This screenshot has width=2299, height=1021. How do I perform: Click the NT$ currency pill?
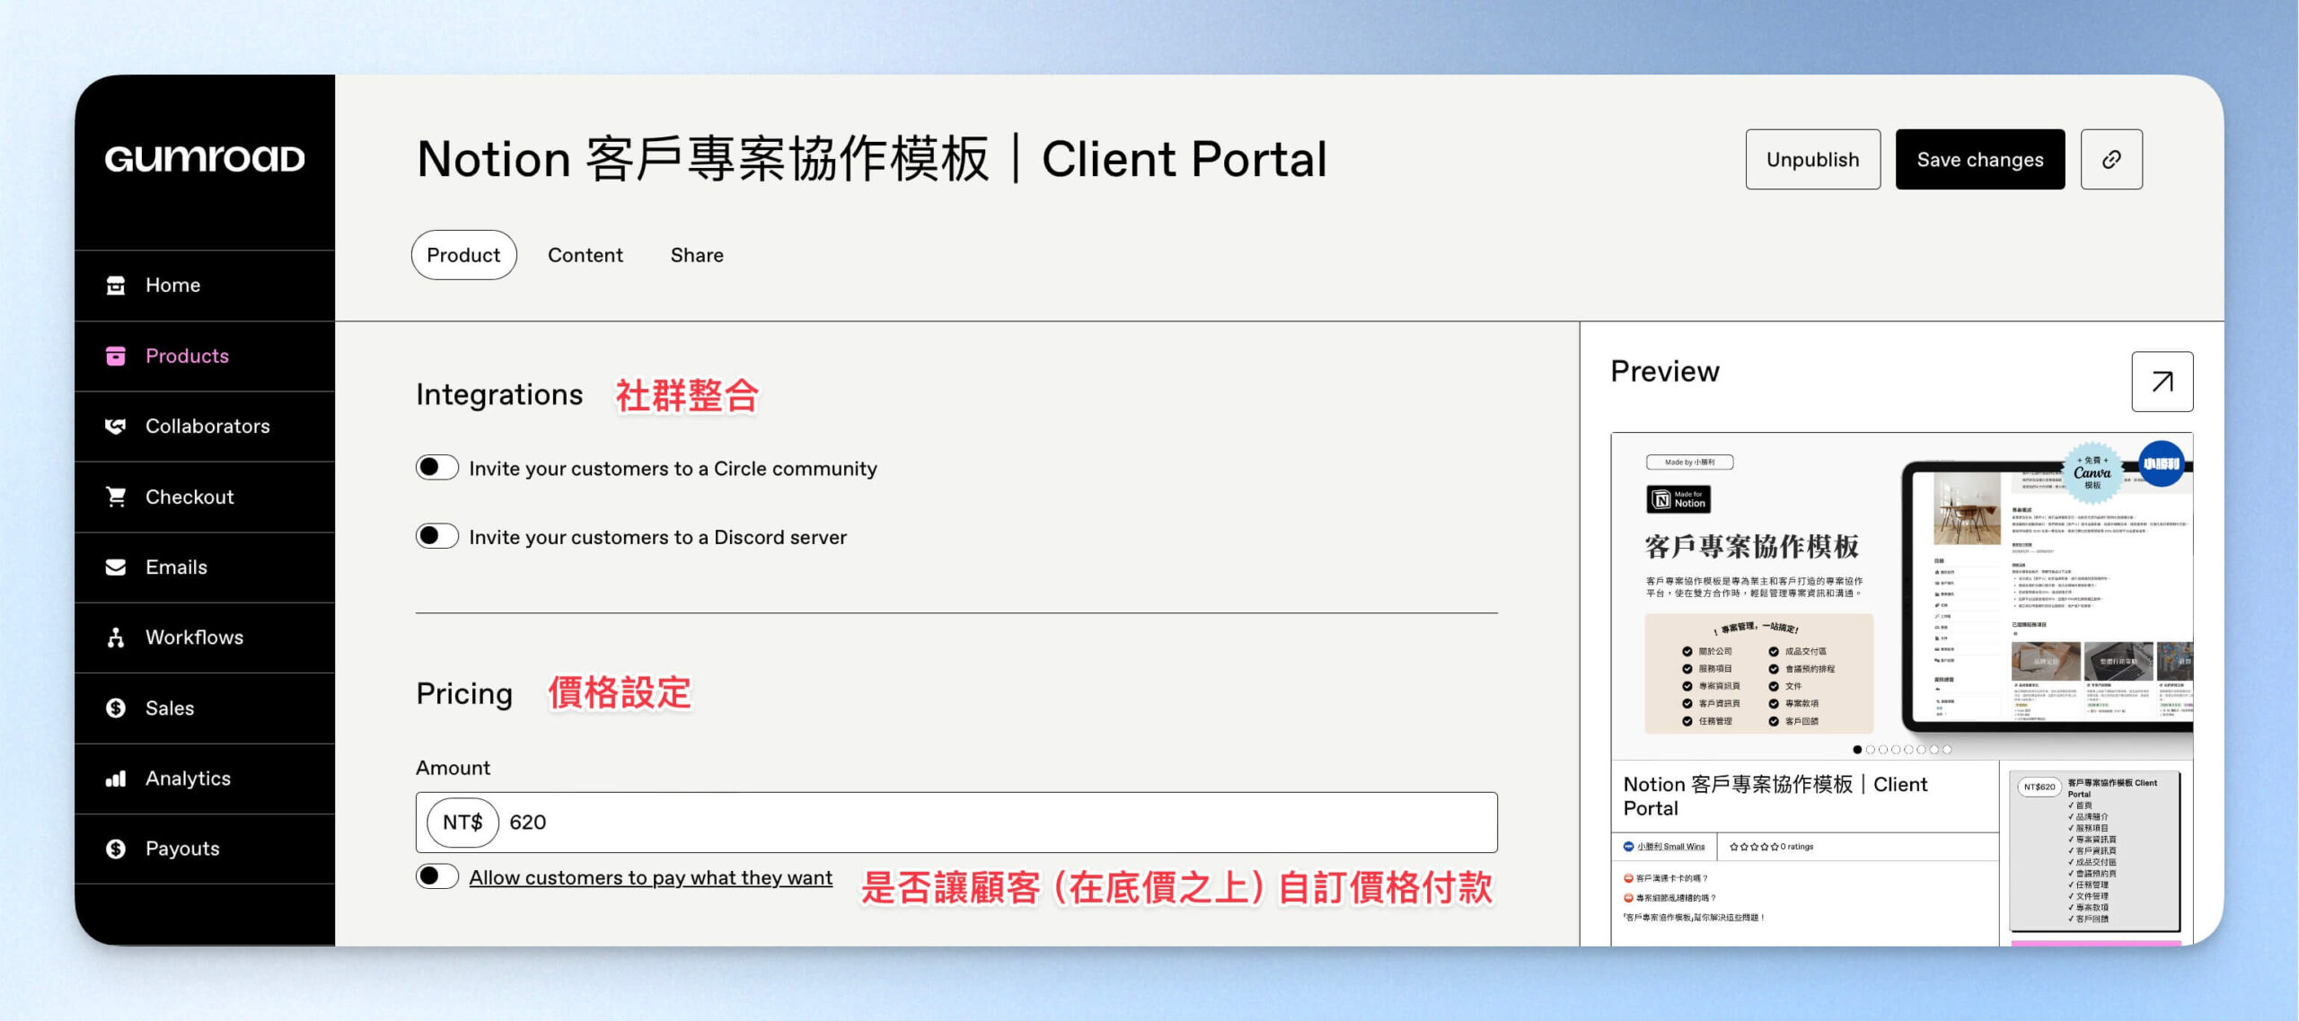click(462, 823)
